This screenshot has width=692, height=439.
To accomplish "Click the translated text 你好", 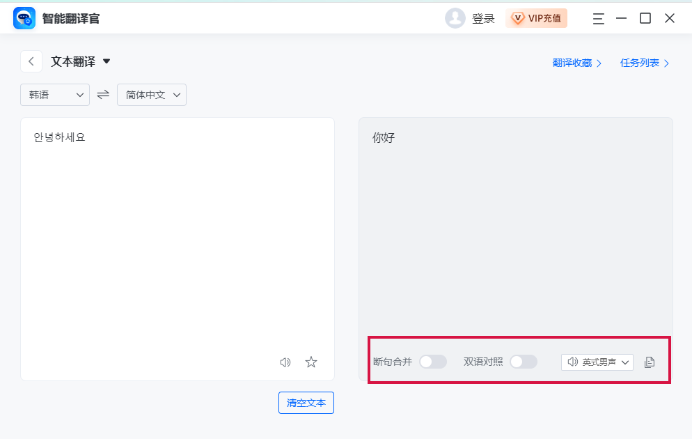I will pos(384,138).
